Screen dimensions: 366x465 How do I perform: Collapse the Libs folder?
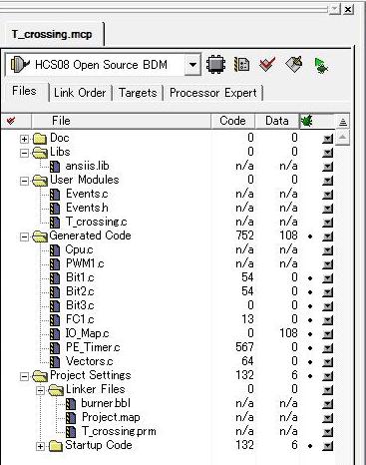pyautogui.click(x=24, y=153)
